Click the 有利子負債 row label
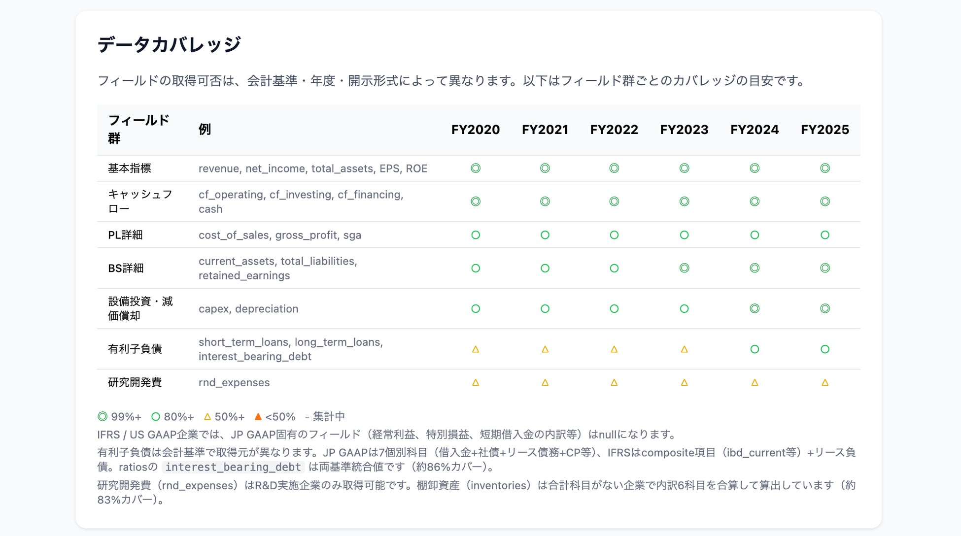Viewport: 961px width, 536px height. [135, 349]
